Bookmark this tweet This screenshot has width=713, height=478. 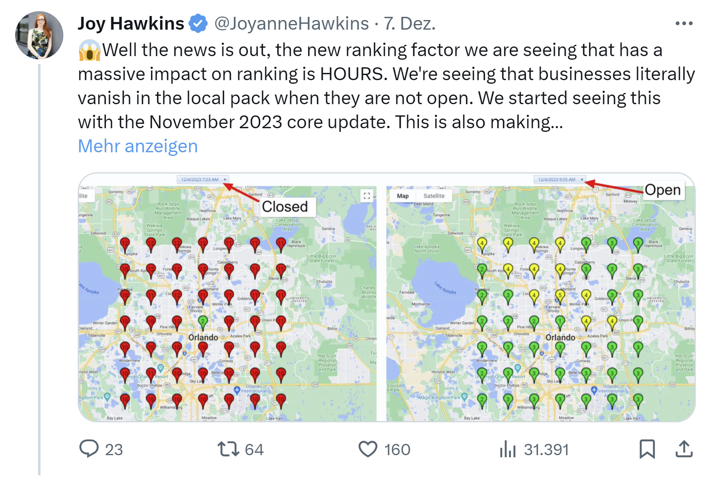[x=646, y=450]
